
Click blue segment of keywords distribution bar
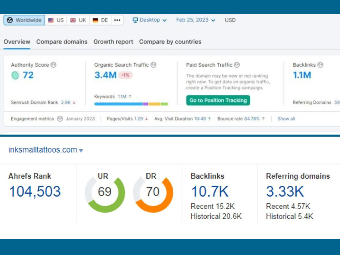point(119,104)
